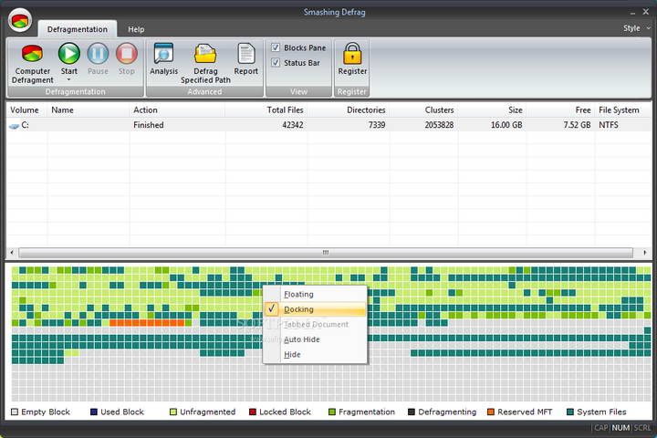Minimize the Smashing Defrag window
Image resolution: width=657 pixels, height=438 pixels.
click(x=632, y=13)
